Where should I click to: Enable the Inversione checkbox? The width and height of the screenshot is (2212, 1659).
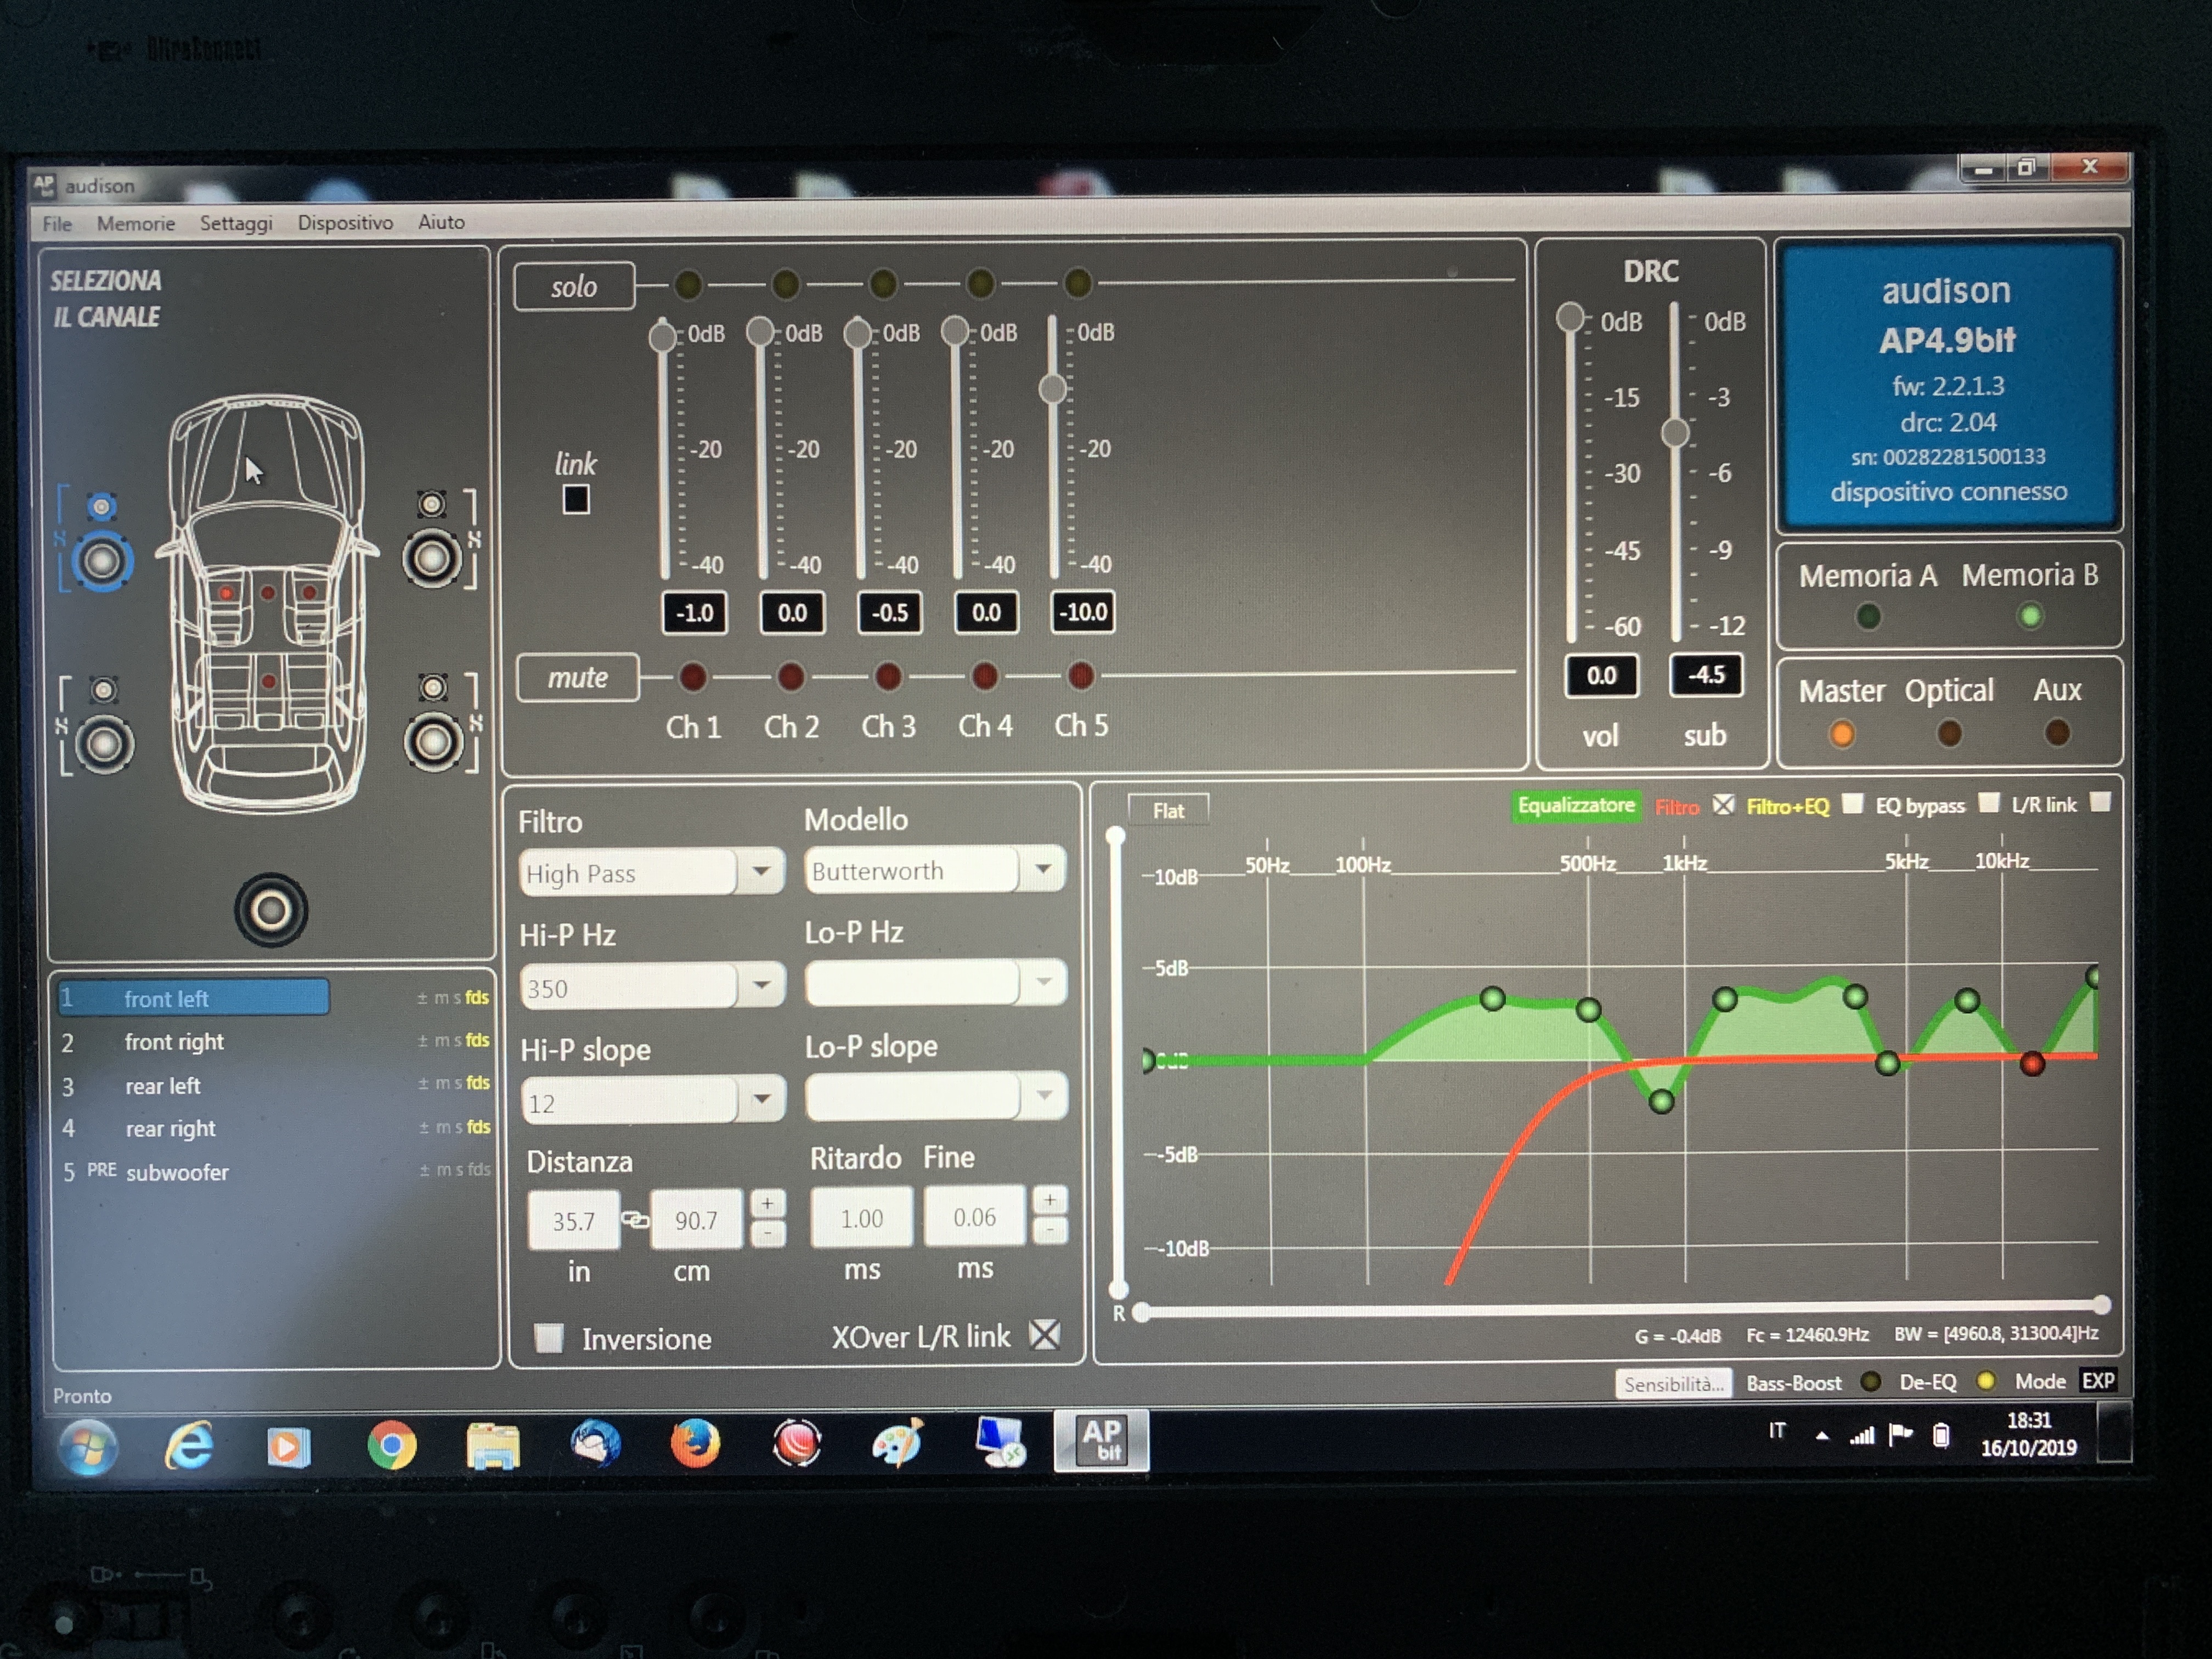549,1337
